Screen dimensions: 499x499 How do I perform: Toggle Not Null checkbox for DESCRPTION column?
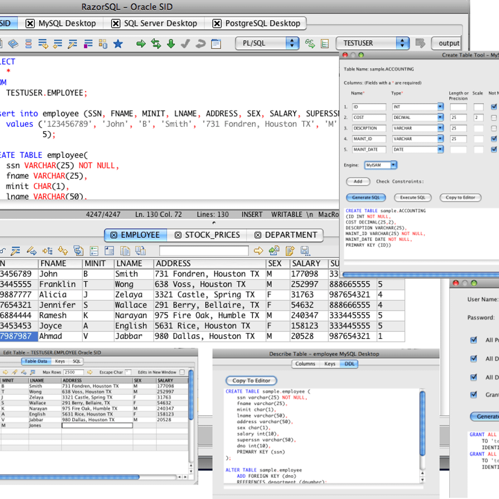click(x=494, y=128)
